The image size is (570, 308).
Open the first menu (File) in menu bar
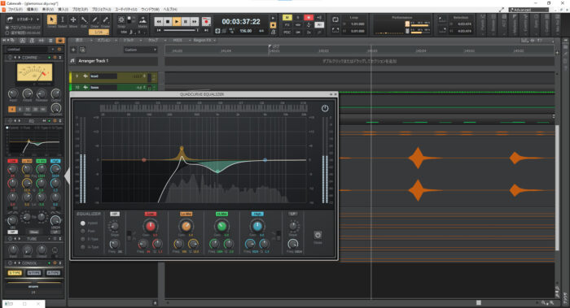coord(15,9)
